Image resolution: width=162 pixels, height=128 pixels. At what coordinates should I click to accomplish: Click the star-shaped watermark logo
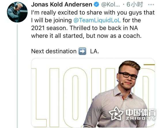click(x=116, y=113)
